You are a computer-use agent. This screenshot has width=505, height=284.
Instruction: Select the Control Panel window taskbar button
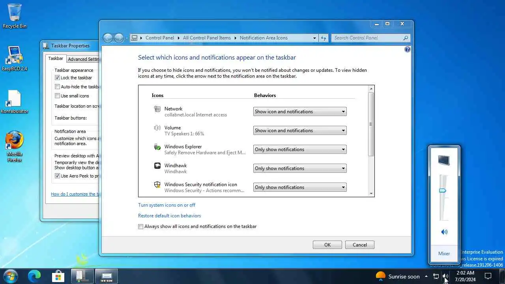[107, 276]
